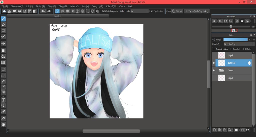Click the cloud icon in top toolbar
Viewport: 256px width, 137px height.
coord(4,11)
